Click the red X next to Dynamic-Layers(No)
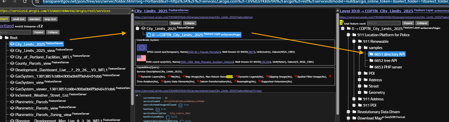 pos(139,76)
